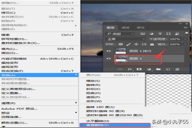Filter layers by smart object icon
This screenshot has width=192, height=128.
(x=177, y=34)
